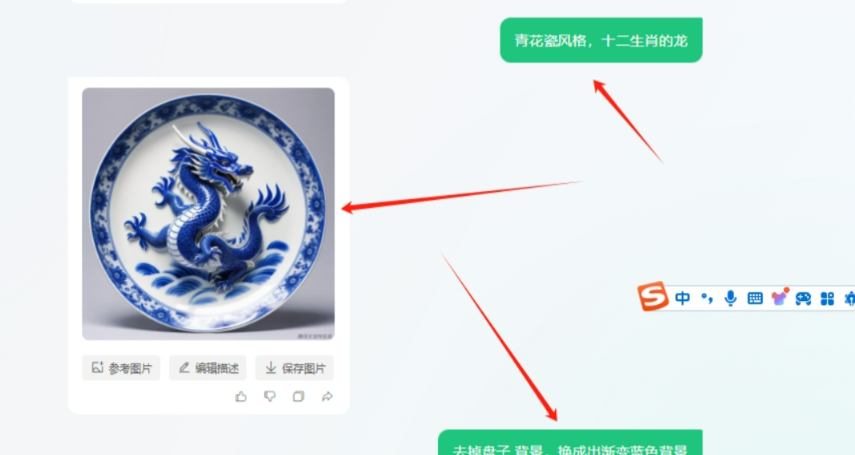The width and height of the screenshot is (855, 455).
Task: Click the thumbs-up like icon
Action: pyautogui.click(x=241, y=396)
